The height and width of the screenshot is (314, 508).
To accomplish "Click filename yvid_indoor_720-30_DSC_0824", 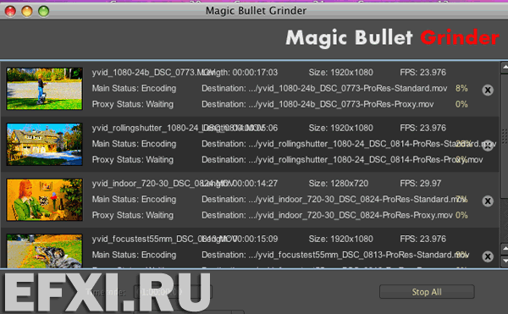I will tap(163, 183).
